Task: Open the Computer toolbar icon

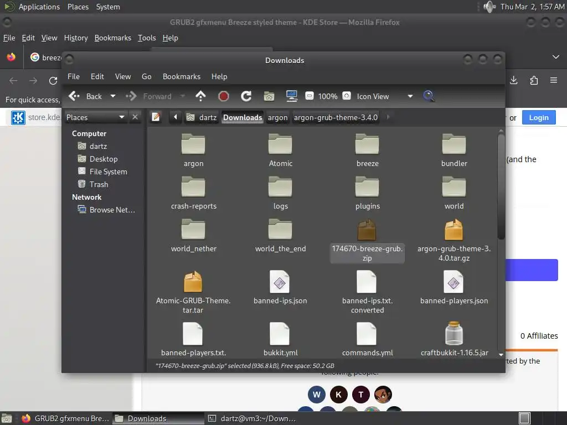Action: 291,96
